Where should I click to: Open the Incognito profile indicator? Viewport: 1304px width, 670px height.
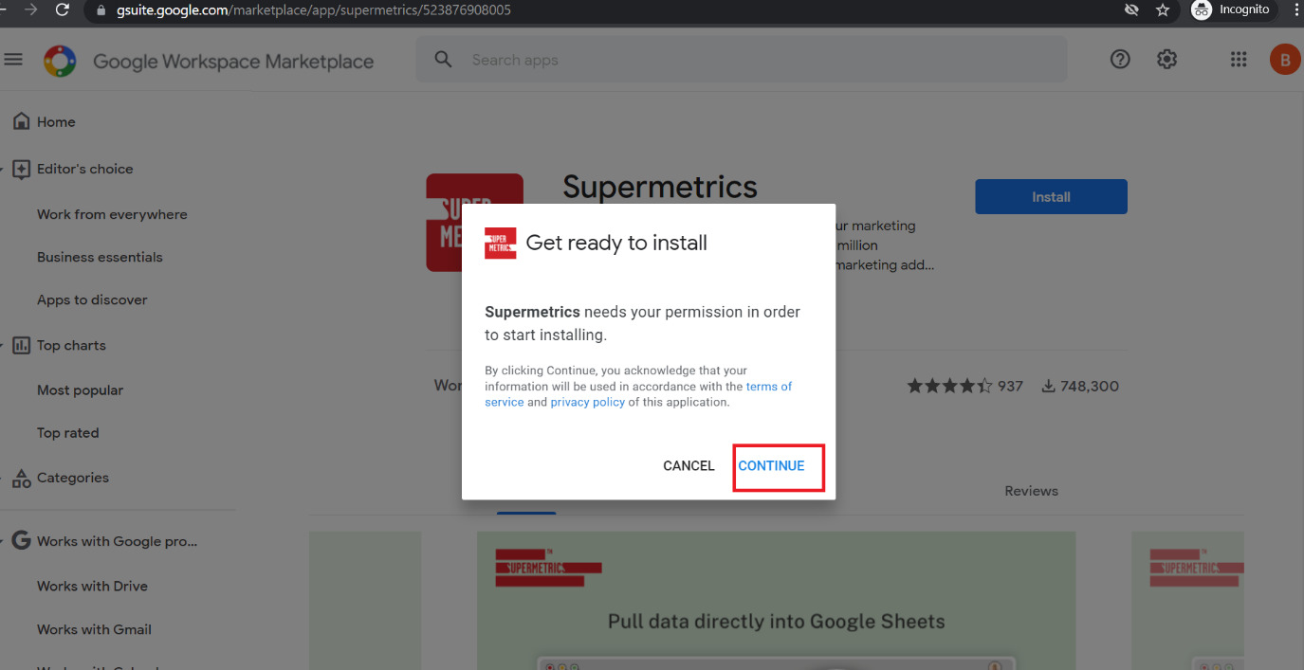pos(1231,9)
